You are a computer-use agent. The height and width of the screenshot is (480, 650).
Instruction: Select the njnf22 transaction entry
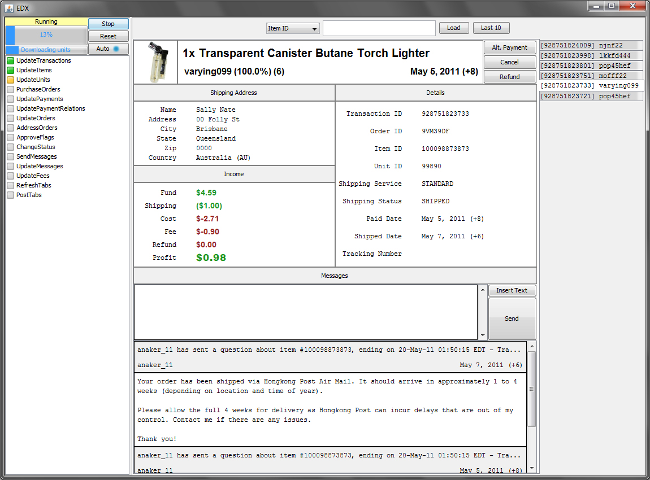tap(591, 45)
